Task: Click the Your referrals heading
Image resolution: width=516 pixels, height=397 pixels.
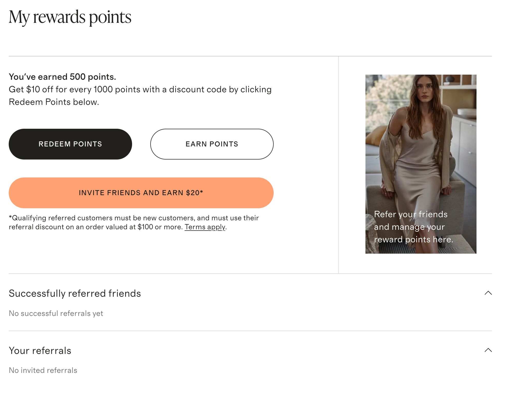Action: pyautogui.click(x=40, y=351)
